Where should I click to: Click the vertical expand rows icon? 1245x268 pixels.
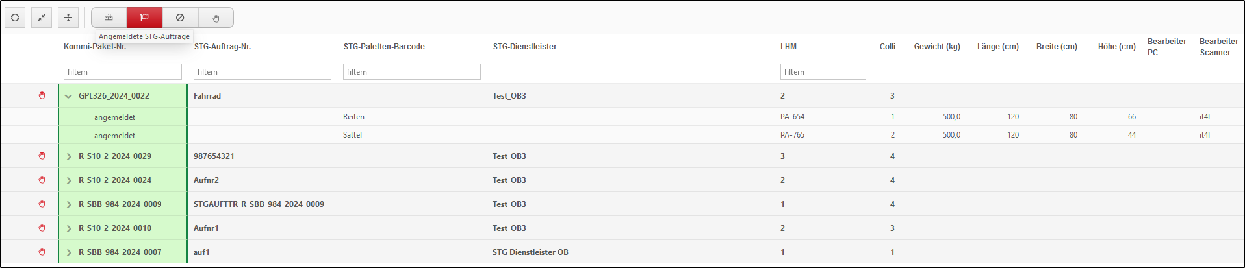click(x=68, y=18)
